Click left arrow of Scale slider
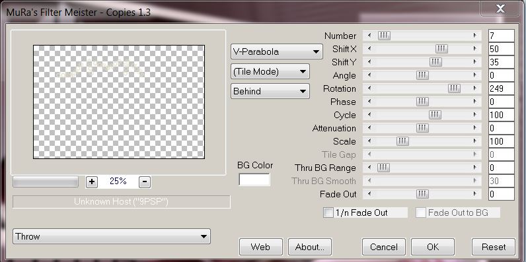The image size is (526, 262). click(369, 141)
